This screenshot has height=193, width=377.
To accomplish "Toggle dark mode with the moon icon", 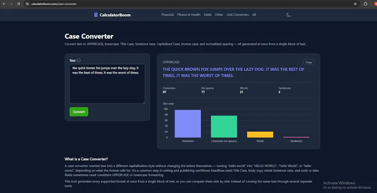I will click(288, 15).
